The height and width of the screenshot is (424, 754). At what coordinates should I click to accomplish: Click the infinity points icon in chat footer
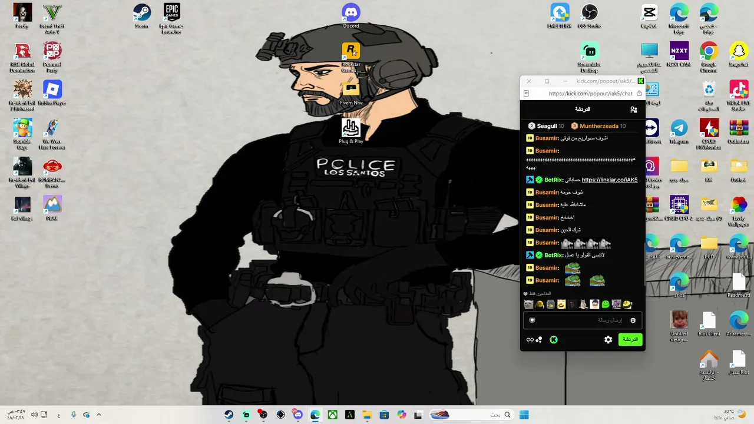[530, 340]
